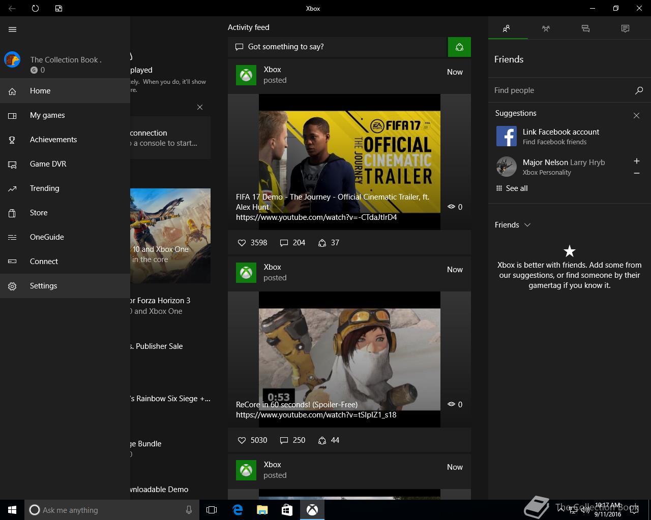Open Connect to console page
Screen dimensions: 651x520
(65, 262)
